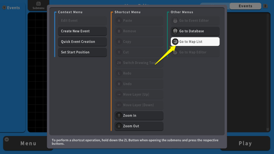
Task: Click the R button icon at top right
Action: [x=266, y=6]
